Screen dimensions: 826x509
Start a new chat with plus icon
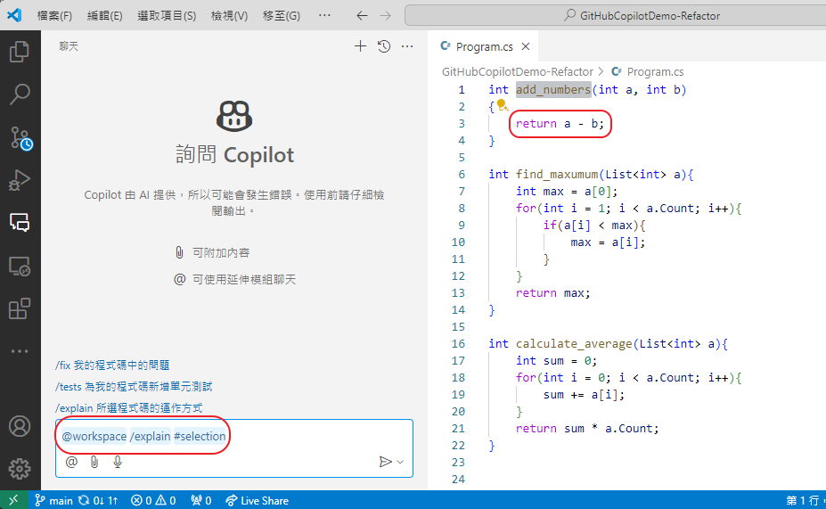(360, 46)
